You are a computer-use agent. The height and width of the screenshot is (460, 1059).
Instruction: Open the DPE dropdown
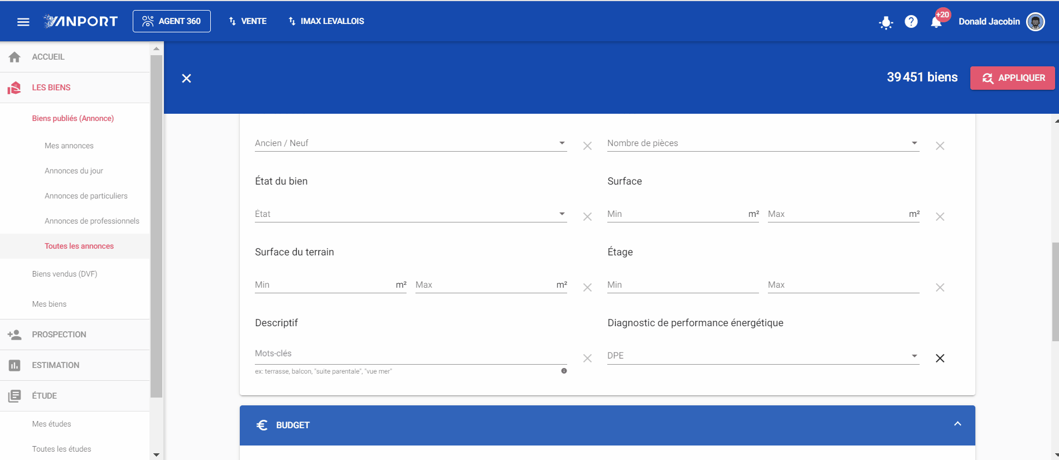[763, 356]
